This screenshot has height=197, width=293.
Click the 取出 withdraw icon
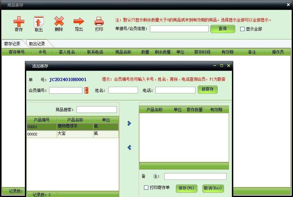39,22
